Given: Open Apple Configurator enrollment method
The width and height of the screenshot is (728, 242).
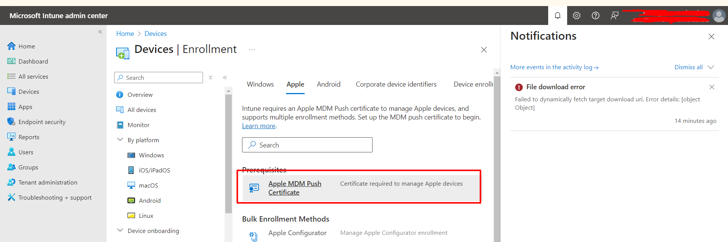Looking at the screenshot, I should point(297,233).
